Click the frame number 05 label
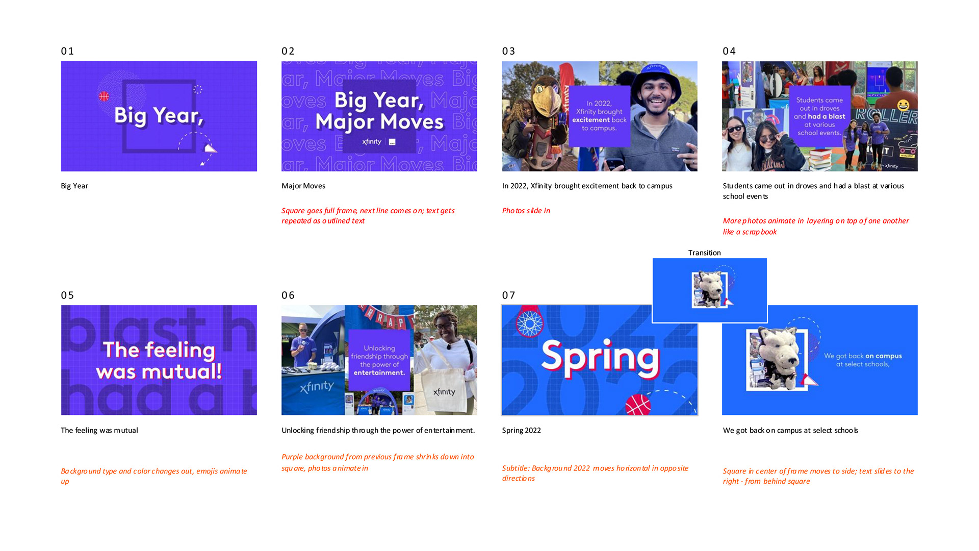979x551 pixels. pyautogui.click(x=67, y=295)
